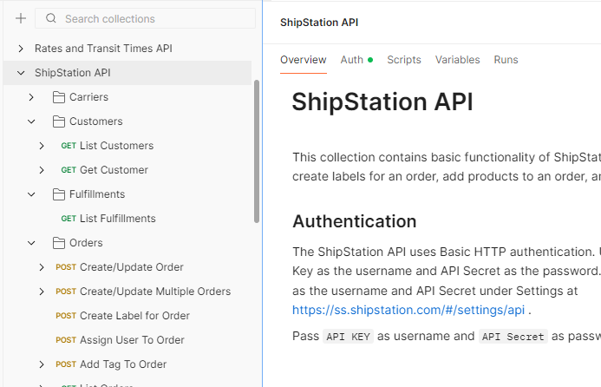Click the magnifier icon in search box

coord(51,18)
